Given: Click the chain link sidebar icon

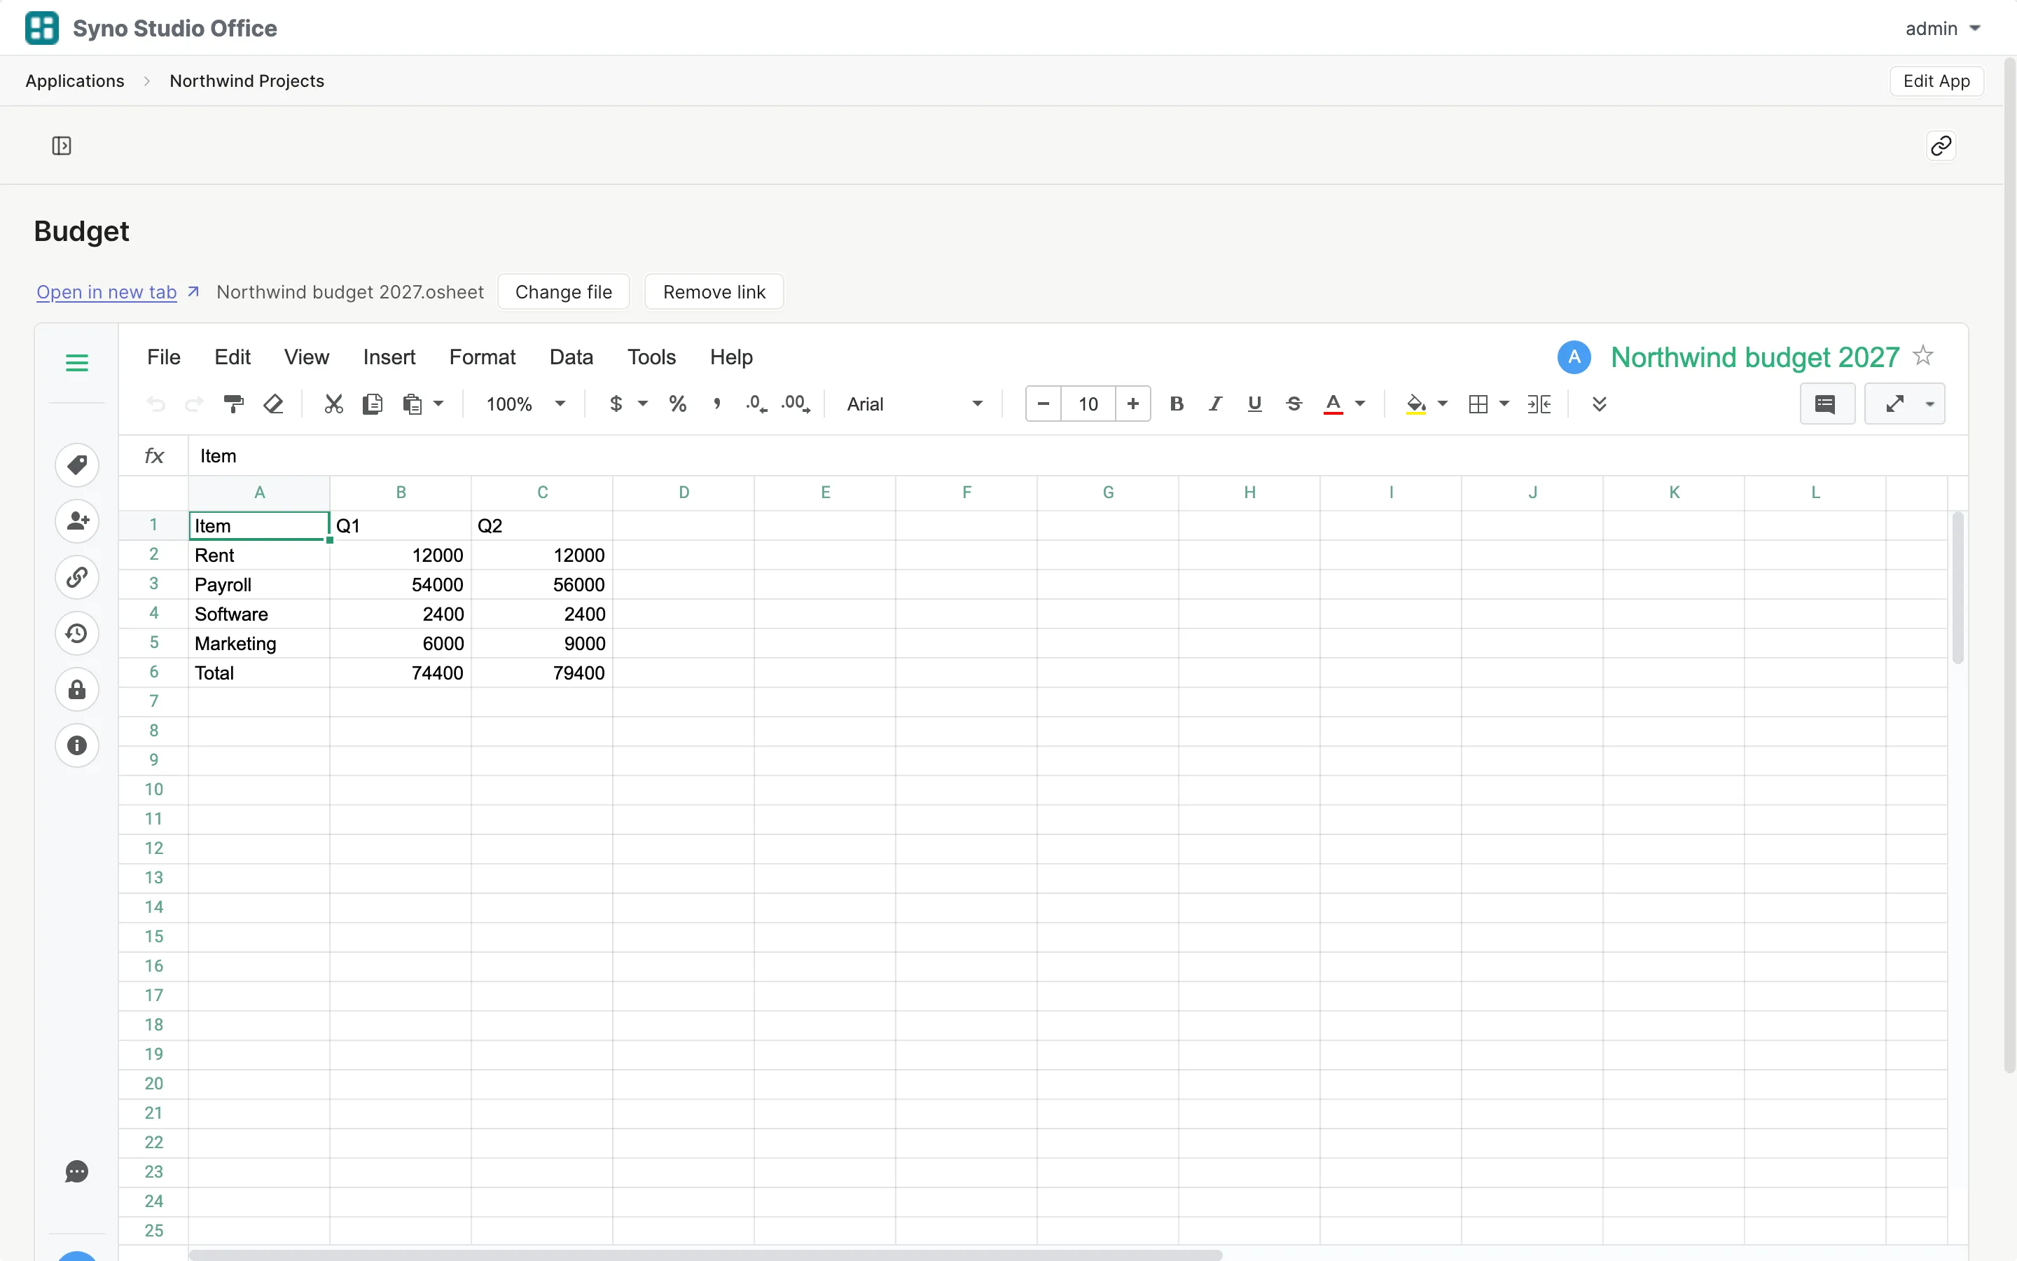Looking at the screenshot, I should (76, 577).
